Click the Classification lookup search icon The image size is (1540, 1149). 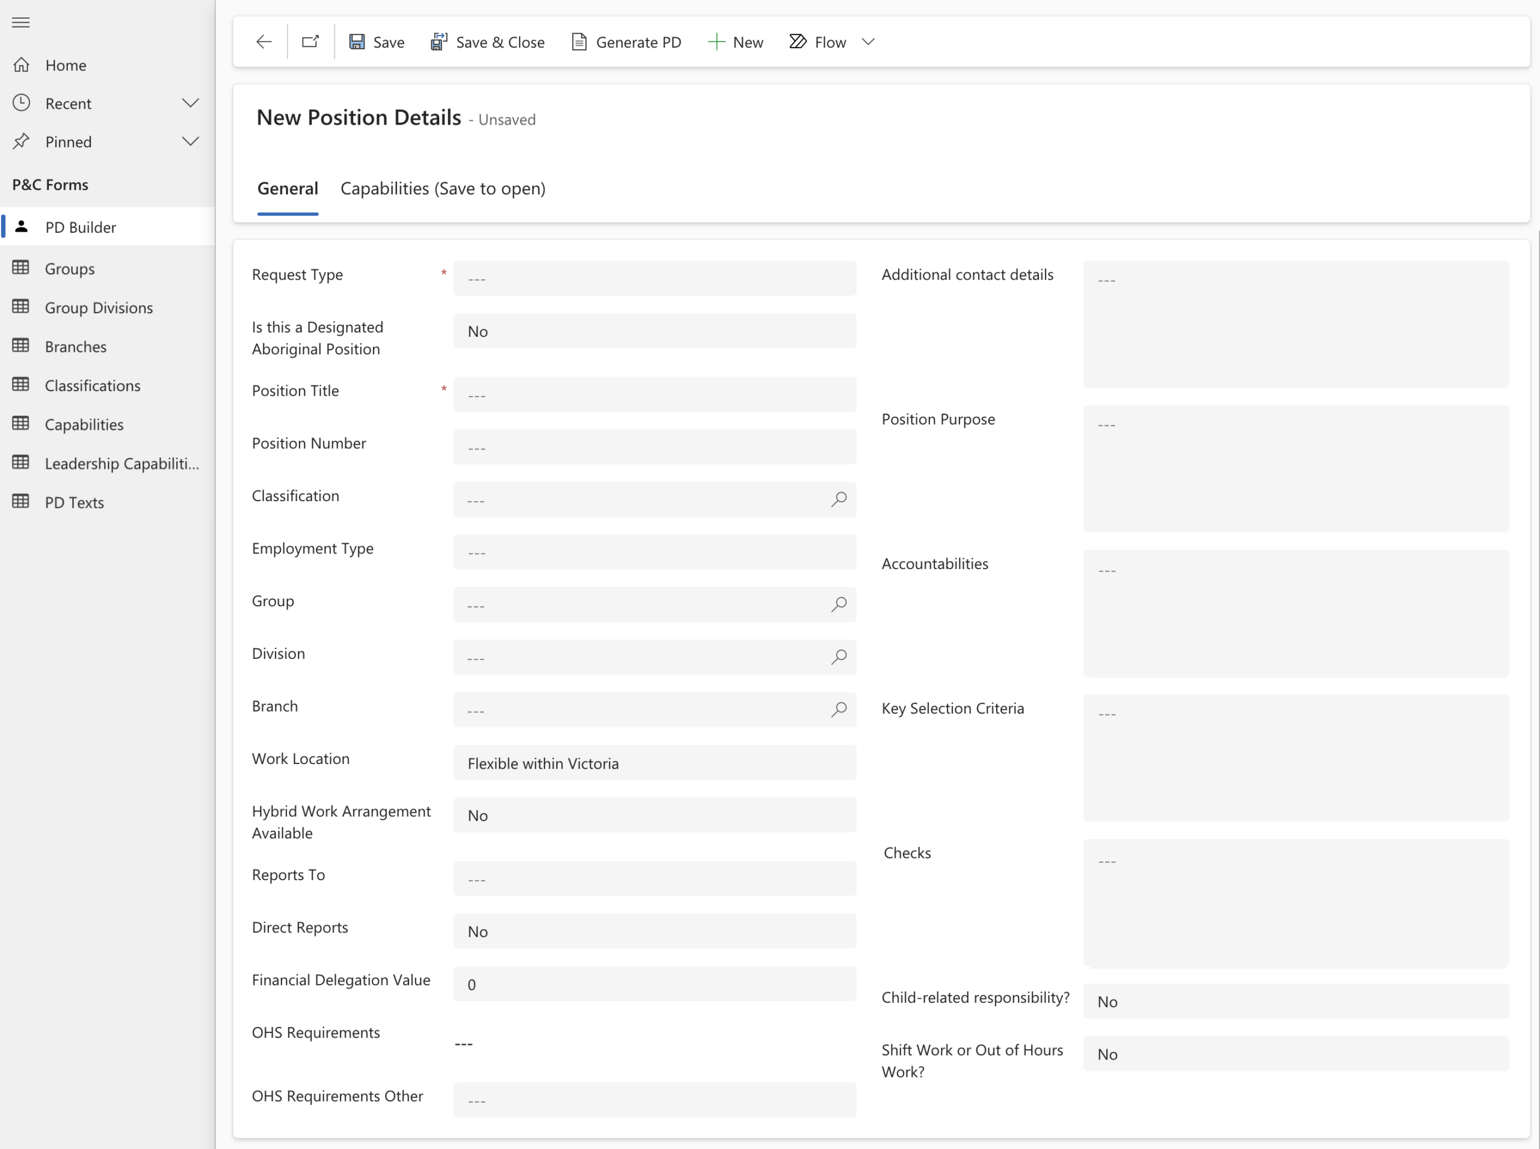point(839,499)
